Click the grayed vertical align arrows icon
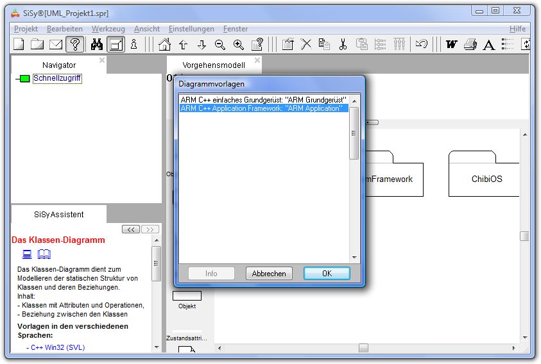 [399, 44]
